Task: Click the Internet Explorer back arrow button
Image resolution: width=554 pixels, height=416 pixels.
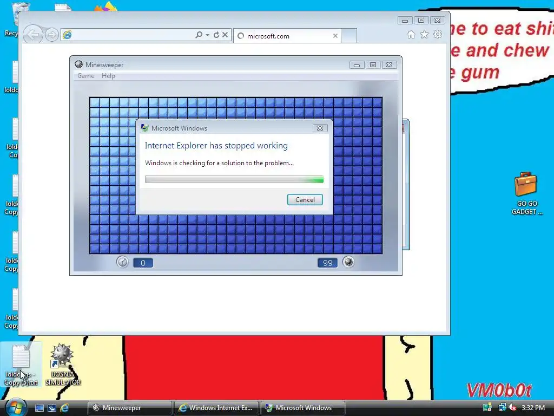Action: click(33, 35)
